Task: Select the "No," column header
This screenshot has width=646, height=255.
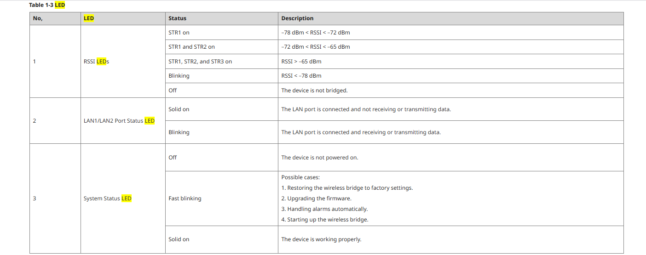Action: 38,18
